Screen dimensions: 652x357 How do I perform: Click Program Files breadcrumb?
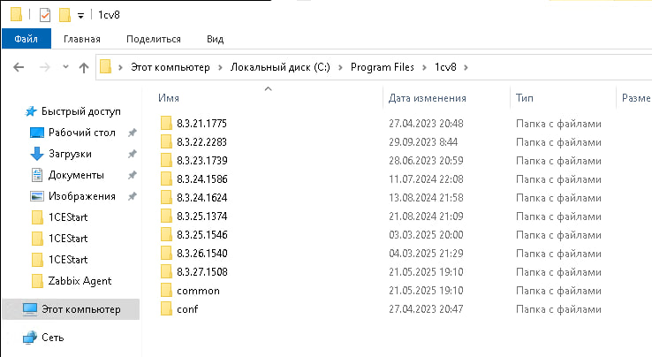pos(383,67)
